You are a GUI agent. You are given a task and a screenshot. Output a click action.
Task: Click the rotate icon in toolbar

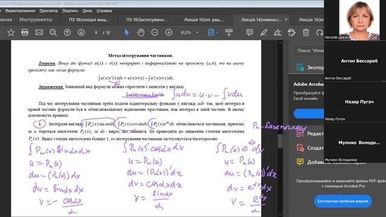(320, 33)
